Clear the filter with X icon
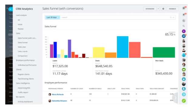 tap(173, 18)
